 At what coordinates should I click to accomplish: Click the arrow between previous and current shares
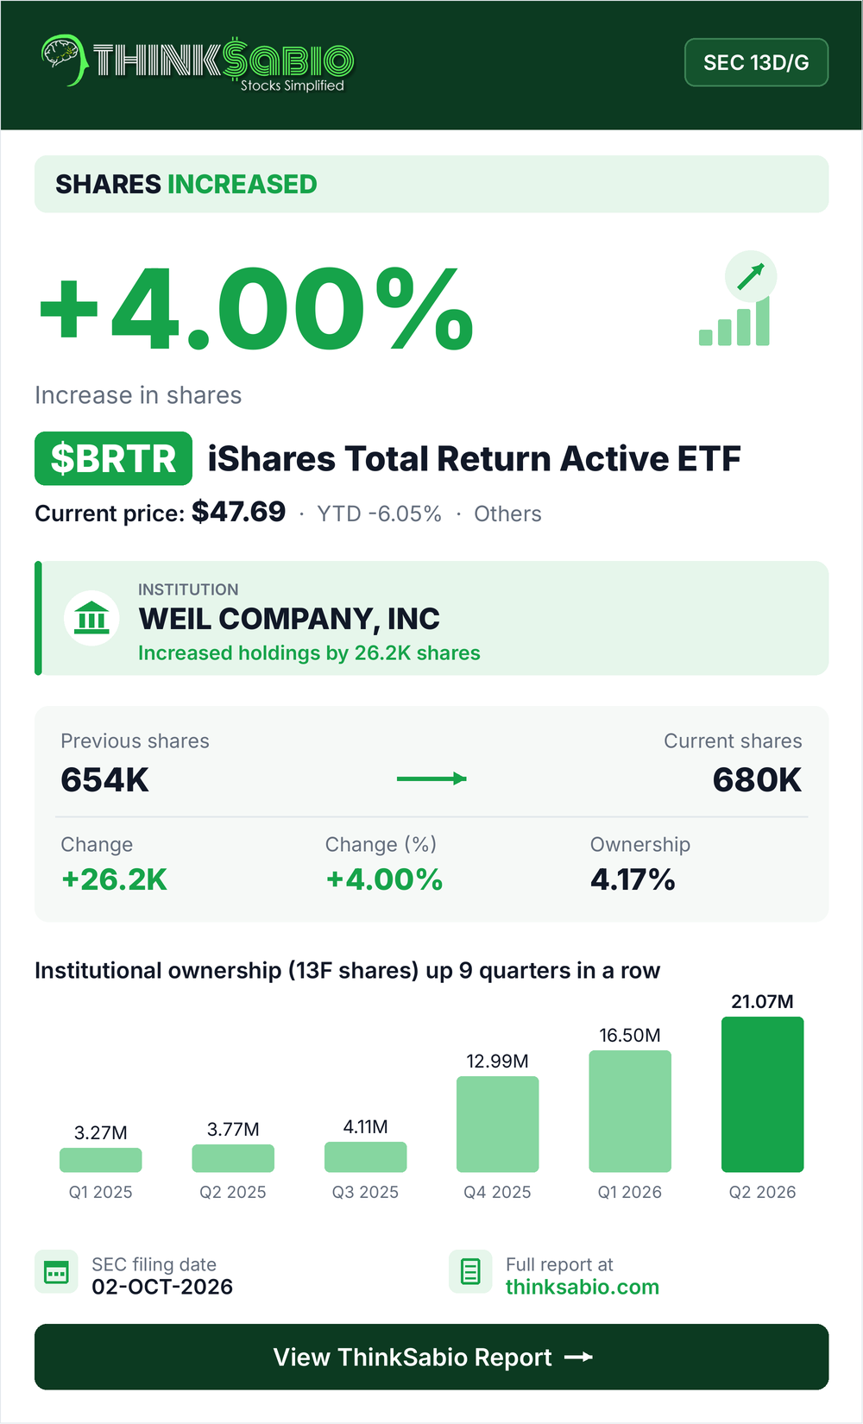[x=431, y=778]
